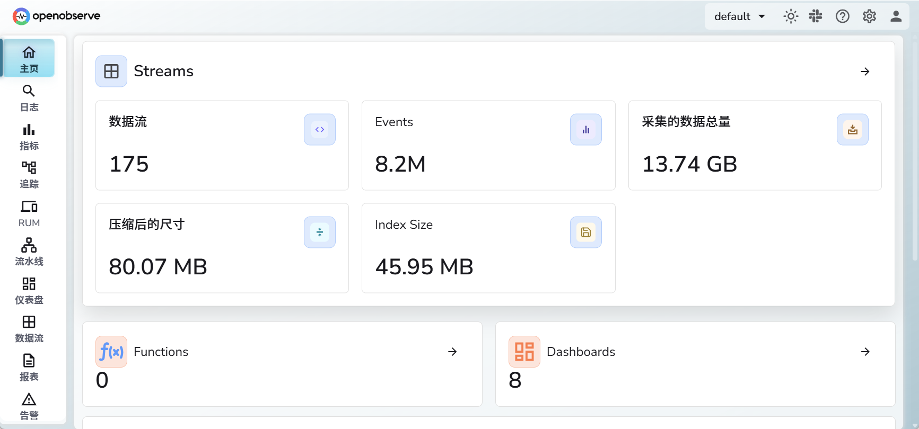
Task: Open 流水线 (Pipelines) sidebar item
Action: 29,252
